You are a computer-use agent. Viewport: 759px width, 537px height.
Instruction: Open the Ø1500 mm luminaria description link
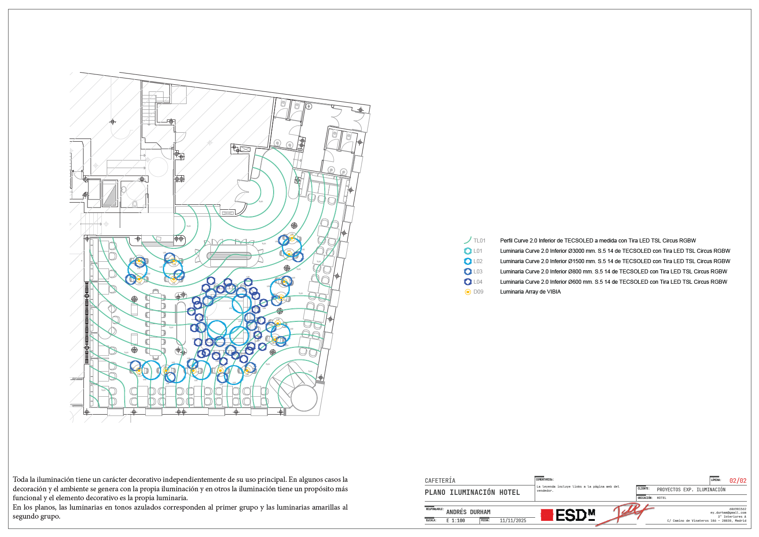(x=615, y=261)
